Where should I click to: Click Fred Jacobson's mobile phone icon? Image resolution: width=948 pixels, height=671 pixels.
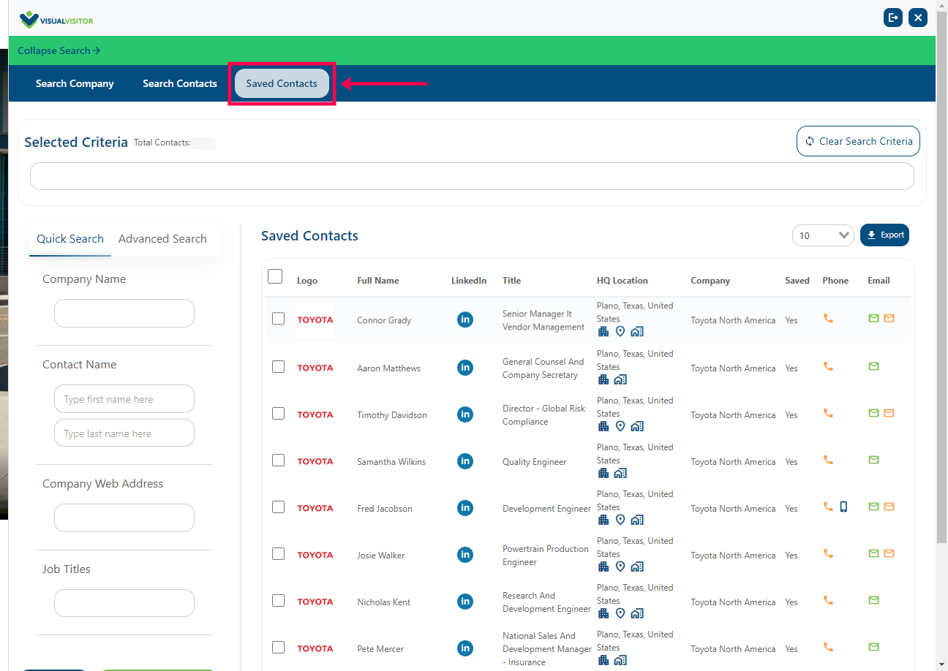[x=843, y=507]
